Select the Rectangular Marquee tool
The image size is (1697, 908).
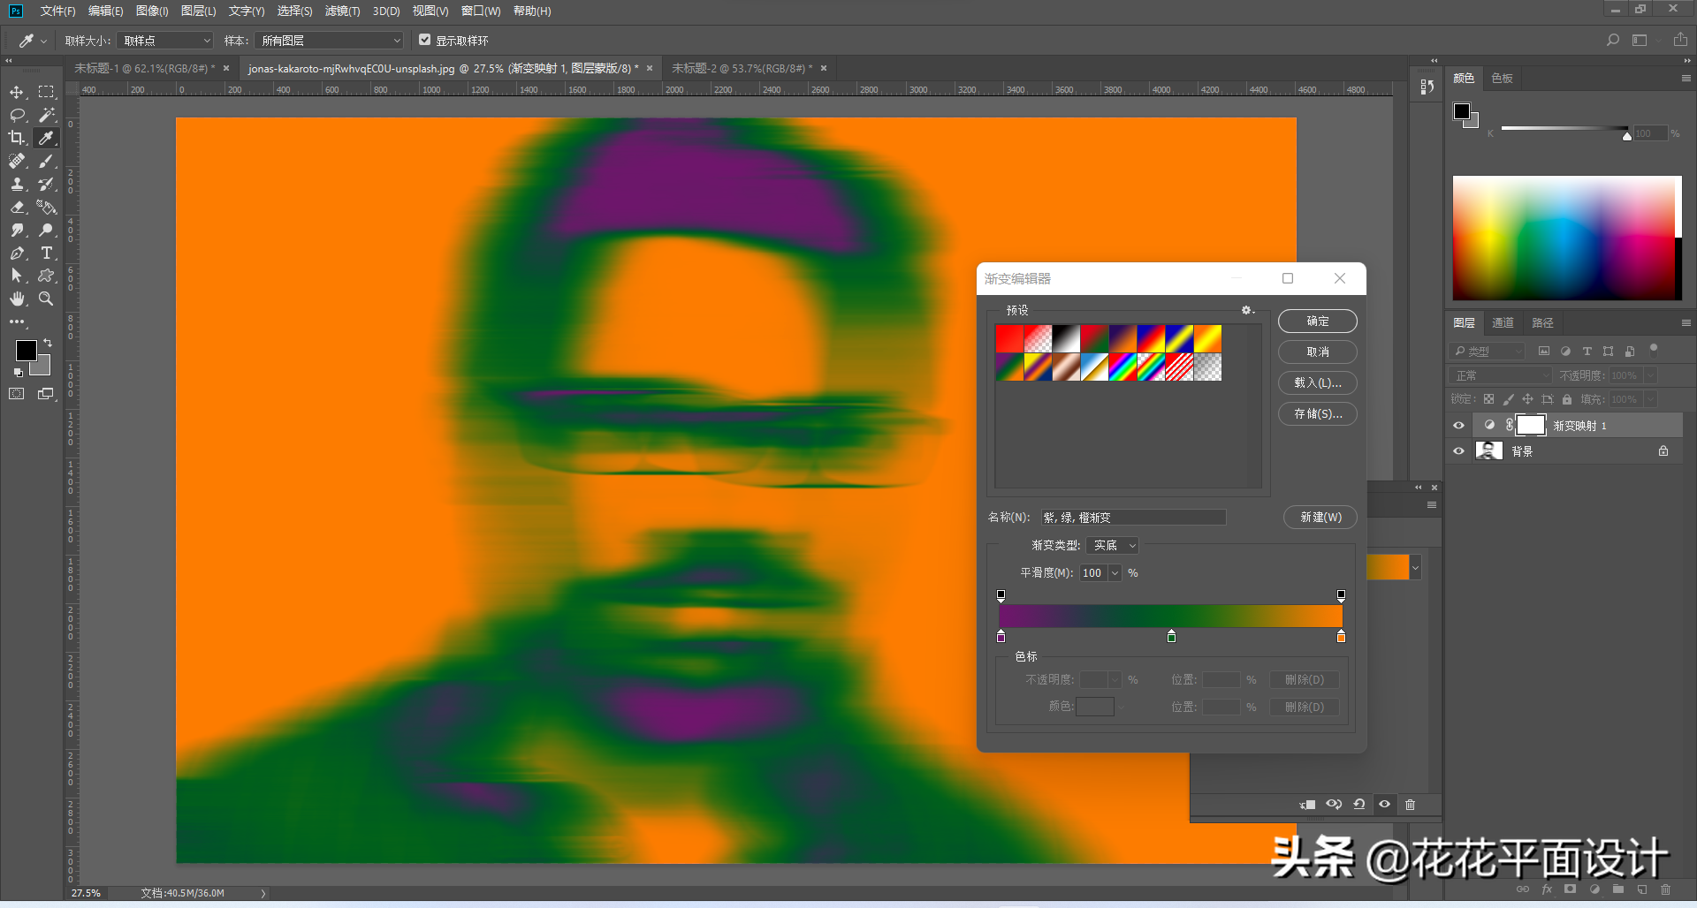tap(46, 92)
